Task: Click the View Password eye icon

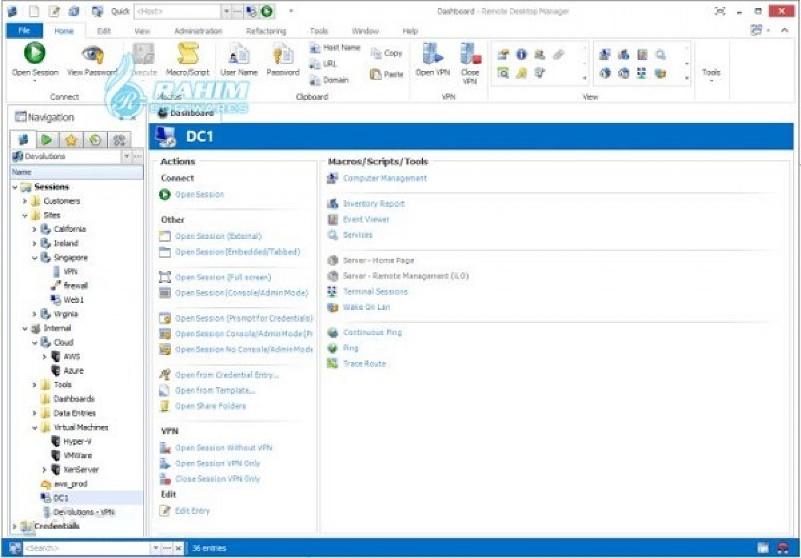Action: point(92,55)
